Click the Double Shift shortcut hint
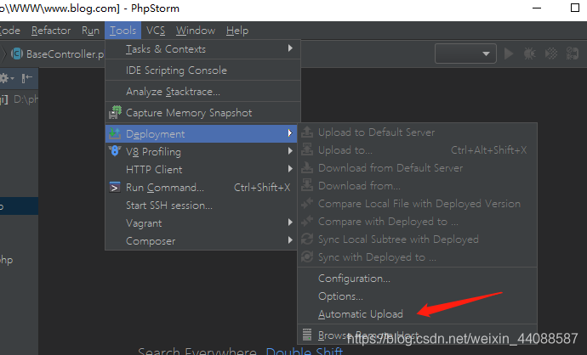Image resolution: width=587 pixels, height=355 pixels. pyautogui.click(x=304, y=352)
